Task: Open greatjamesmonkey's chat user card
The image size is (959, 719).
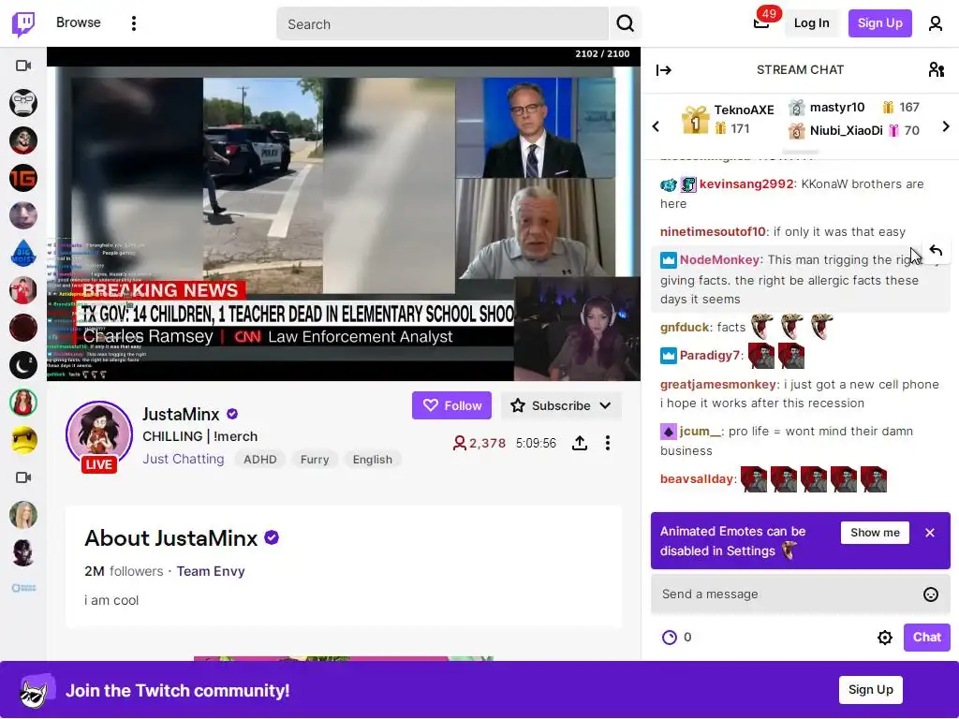Action: (x=718, y=385)
